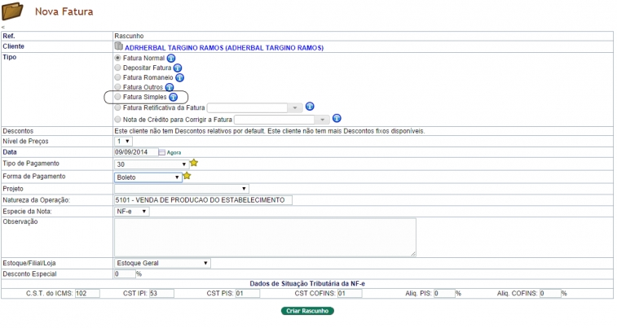Show info for Fatura Simples

coord(173,97)
